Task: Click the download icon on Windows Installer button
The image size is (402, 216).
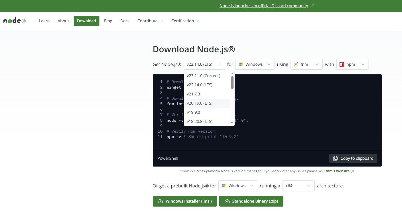Action: point(160,201)
